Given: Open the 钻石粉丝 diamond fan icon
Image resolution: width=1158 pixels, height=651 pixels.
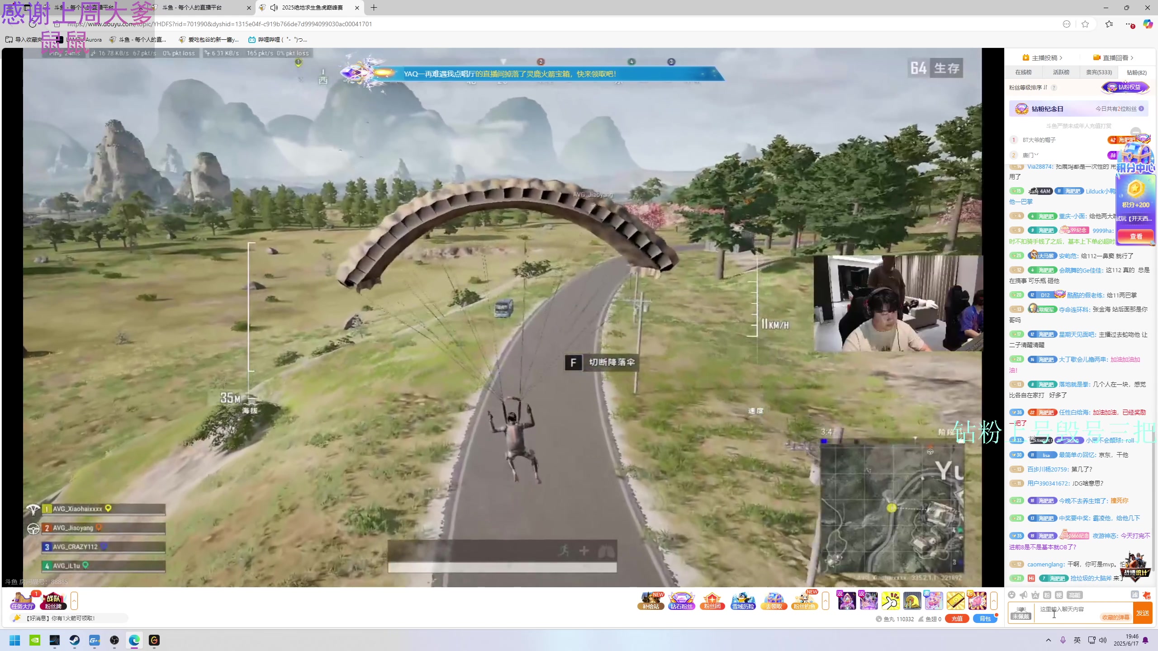Looking at the screenshot, I should 682,601.
